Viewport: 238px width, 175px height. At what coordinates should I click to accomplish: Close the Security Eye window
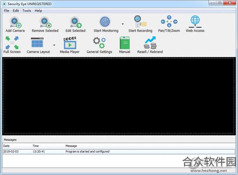[230, 3]
